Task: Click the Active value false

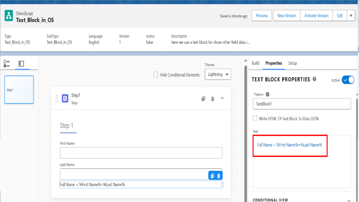Action: [x=149, y=42]
